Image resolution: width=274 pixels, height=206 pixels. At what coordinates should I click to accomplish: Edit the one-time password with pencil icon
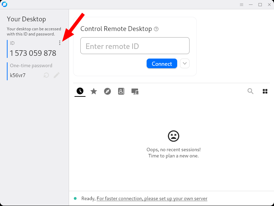[57, 75]
